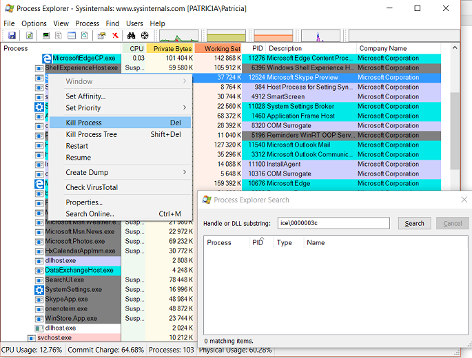Click the gear icon beside SystemSettings.exe
The width and height of the screenshot is (472, 358).
click(39, 290)
